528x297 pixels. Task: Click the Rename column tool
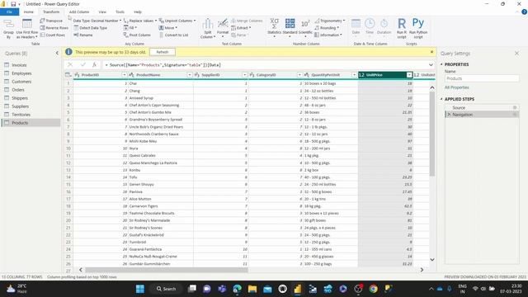82,35
